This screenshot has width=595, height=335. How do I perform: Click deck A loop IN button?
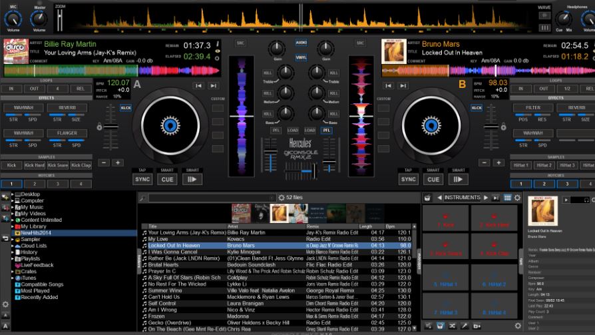pos(11,89)
